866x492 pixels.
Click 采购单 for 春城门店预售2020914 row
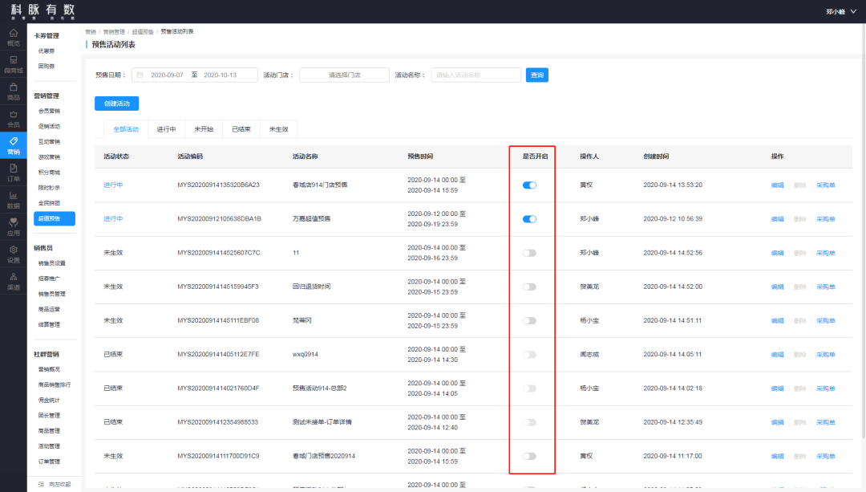click(826, 456)
